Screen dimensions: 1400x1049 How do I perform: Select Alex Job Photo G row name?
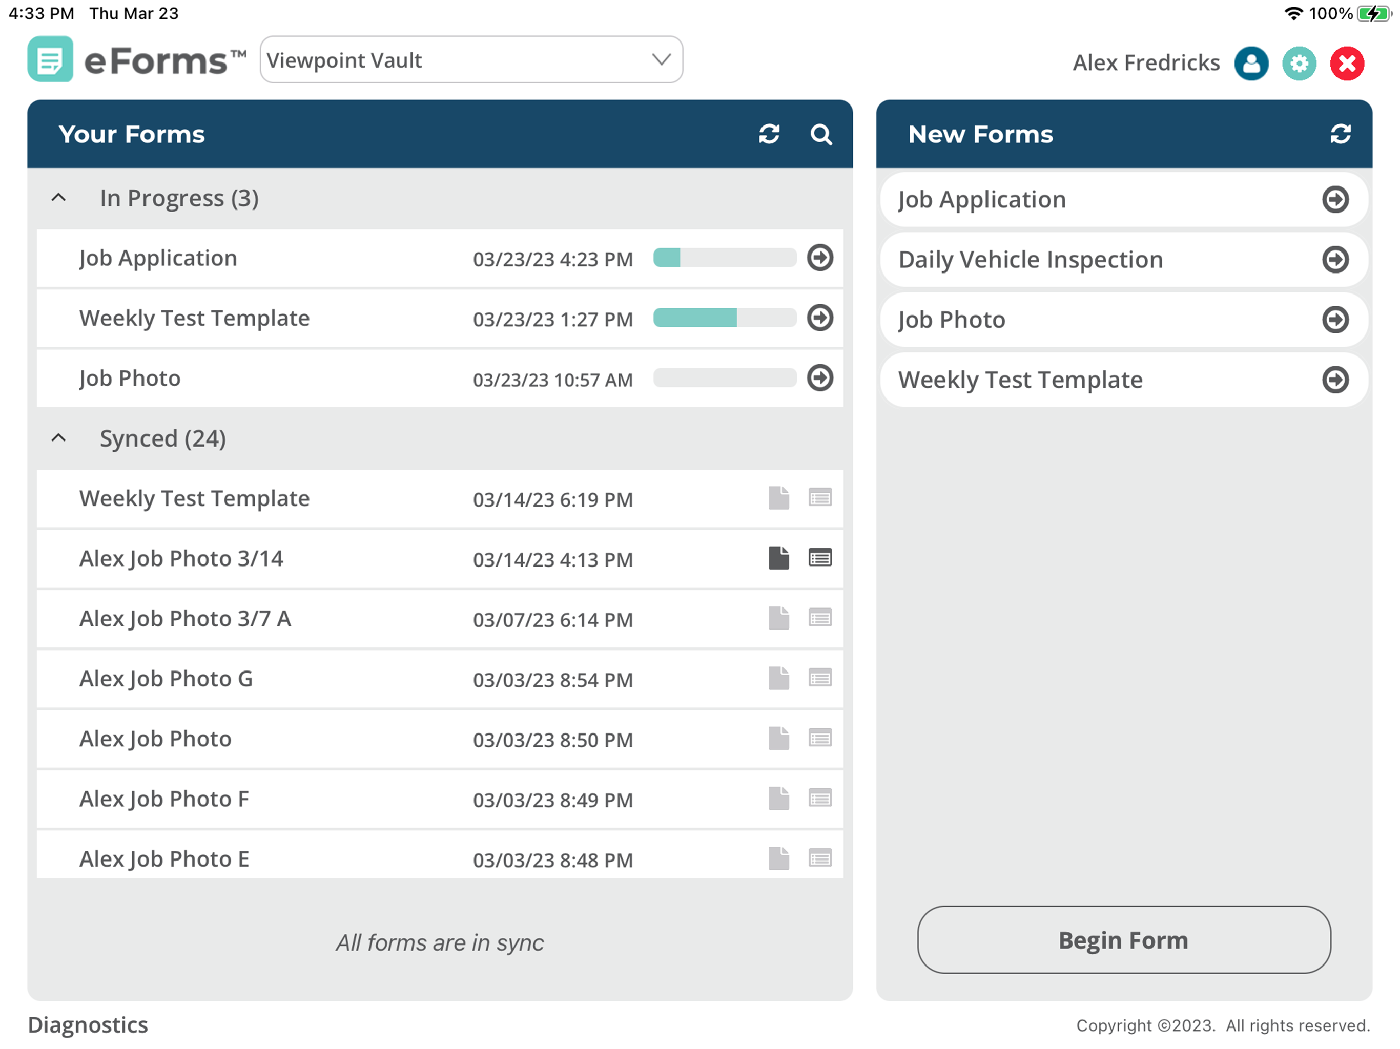click(166, 679)
